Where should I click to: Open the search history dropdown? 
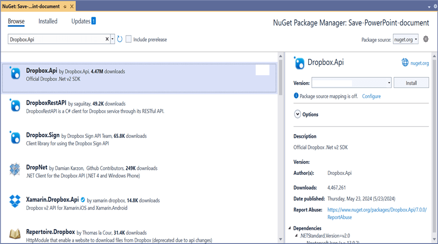tap(113, 39)
